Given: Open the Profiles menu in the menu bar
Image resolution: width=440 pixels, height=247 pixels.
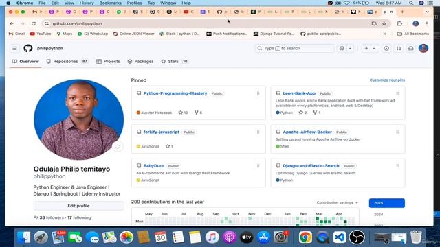Looking at the screenshot, I should pos(134,3).
